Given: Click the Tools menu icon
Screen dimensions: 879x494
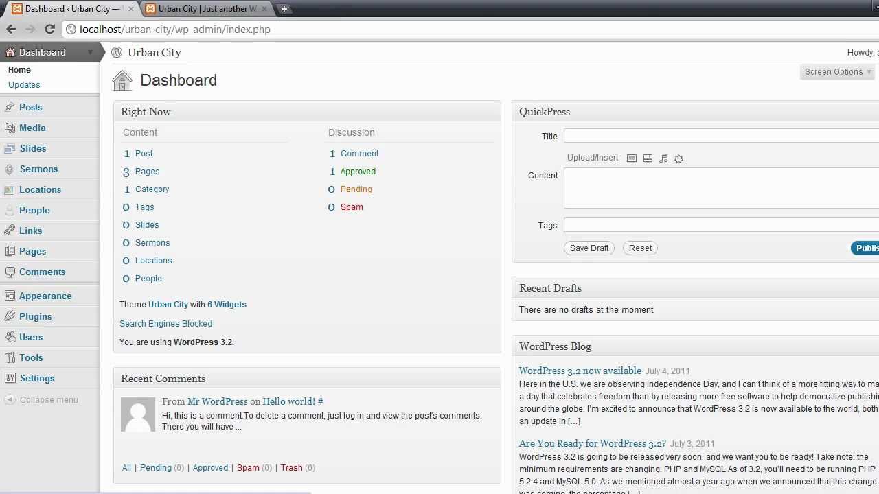Looking at the screenshot, I should point(9,357).
